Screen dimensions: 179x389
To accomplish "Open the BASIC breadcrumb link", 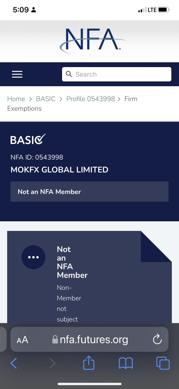I will 46,99.
